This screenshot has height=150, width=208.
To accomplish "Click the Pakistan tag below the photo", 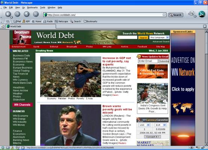I will pos(62,98).
